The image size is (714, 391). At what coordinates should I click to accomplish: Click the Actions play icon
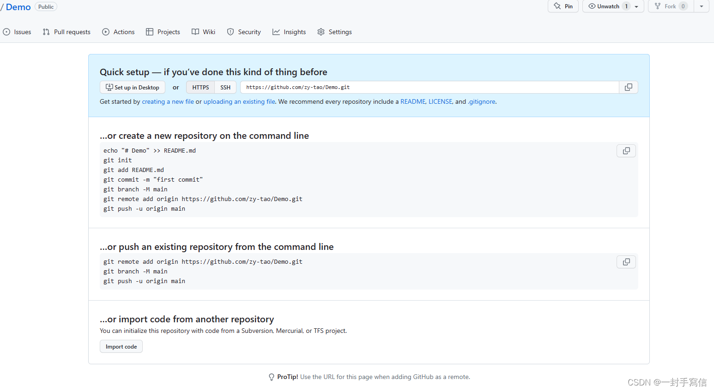[106, 32]
